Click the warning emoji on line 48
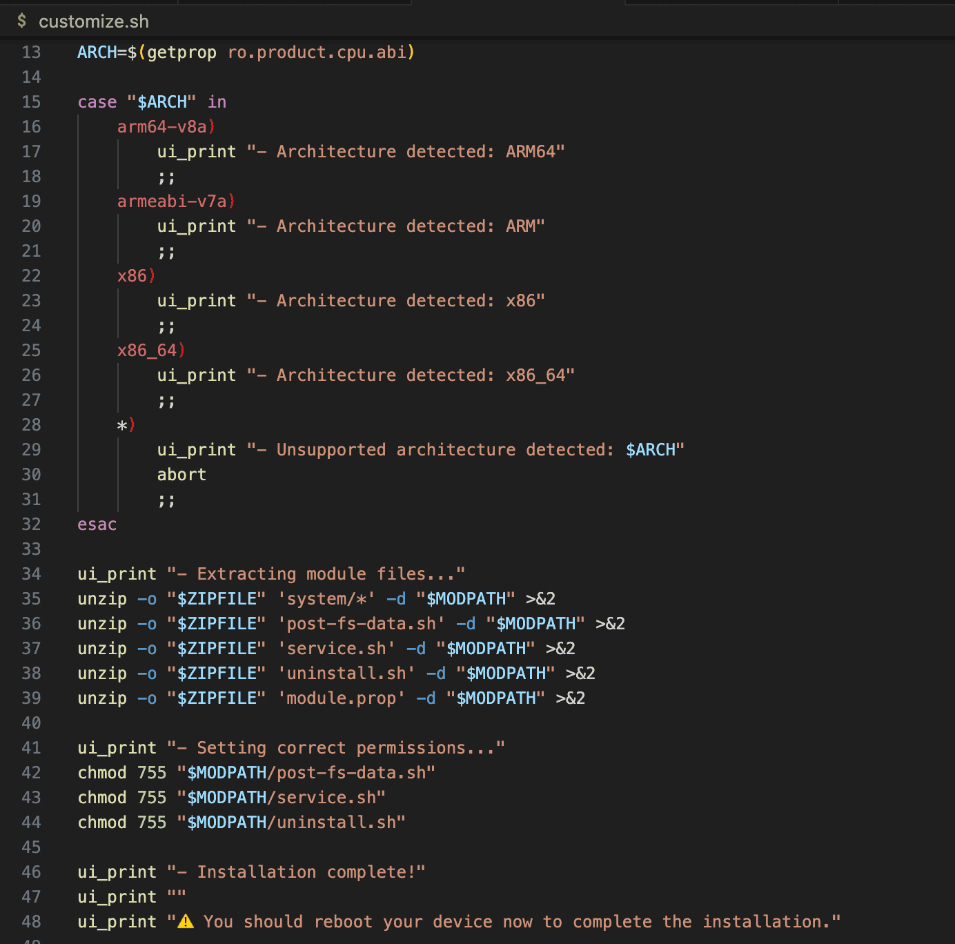 point(186,922)
